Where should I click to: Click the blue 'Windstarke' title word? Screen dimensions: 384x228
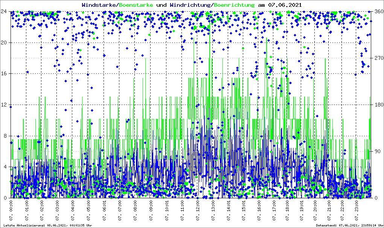99,5
